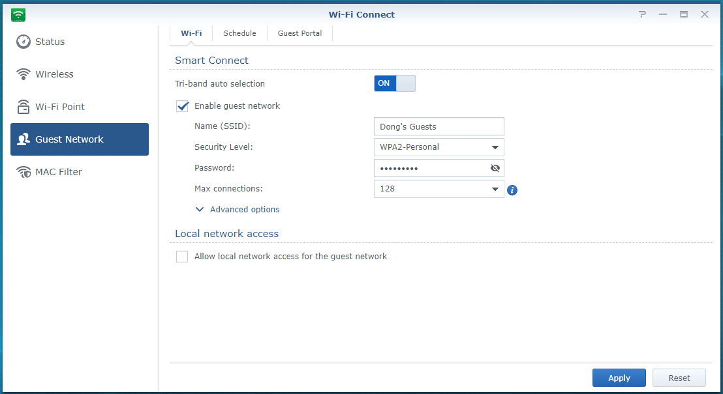Screen dimensions: 723x394
Task: Switch to the Schedule tab
Action: (239, 33)
